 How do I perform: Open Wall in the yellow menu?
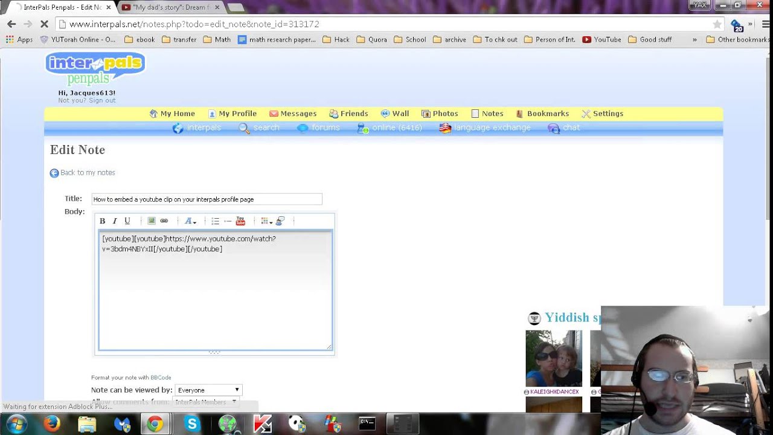(395, 114)
